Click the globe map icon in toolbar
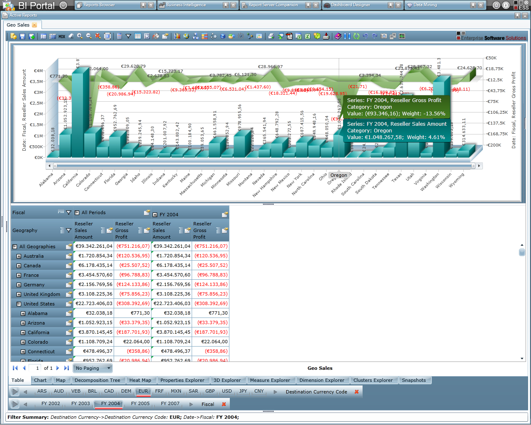Screen dimensions: 531x425 pyautogui.click(x=186, y=36)
